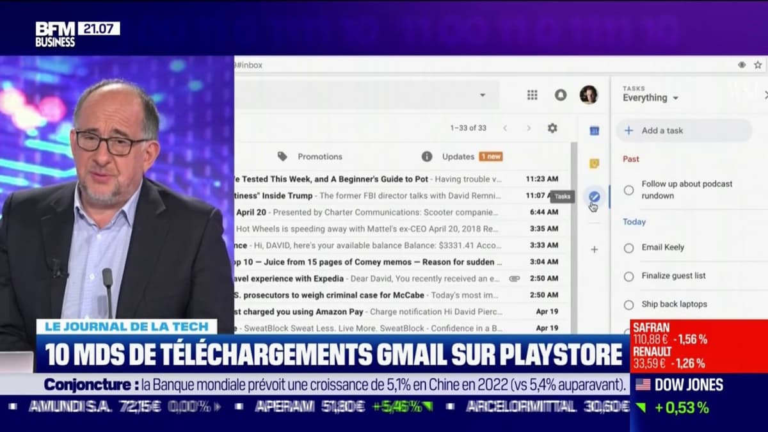Image resolution: width=768 pixels, height=432 pixels.
Task: Open the 'Everything' task list dropdown
Action: tap(651, 98)
